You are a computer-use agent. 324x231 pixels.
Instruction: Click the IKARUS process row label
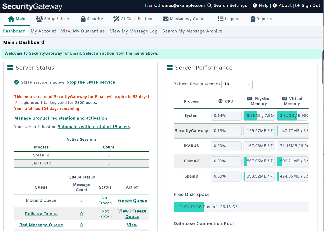coord(191,146)
